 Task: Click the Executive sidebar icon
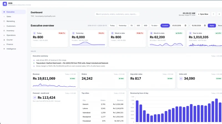(4, 12)
